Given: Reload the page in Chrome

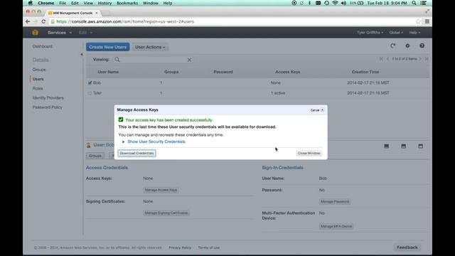Looking at the screenshot, I should tap(43, 21).
